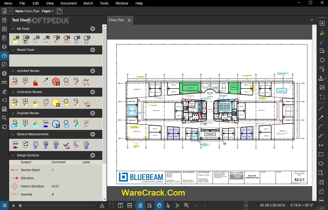The height and width of the screenshot is (210, 328).
Task: Open the stamp tool dropdown arrow
Action: pyautogui.click(x=325, y=79)
